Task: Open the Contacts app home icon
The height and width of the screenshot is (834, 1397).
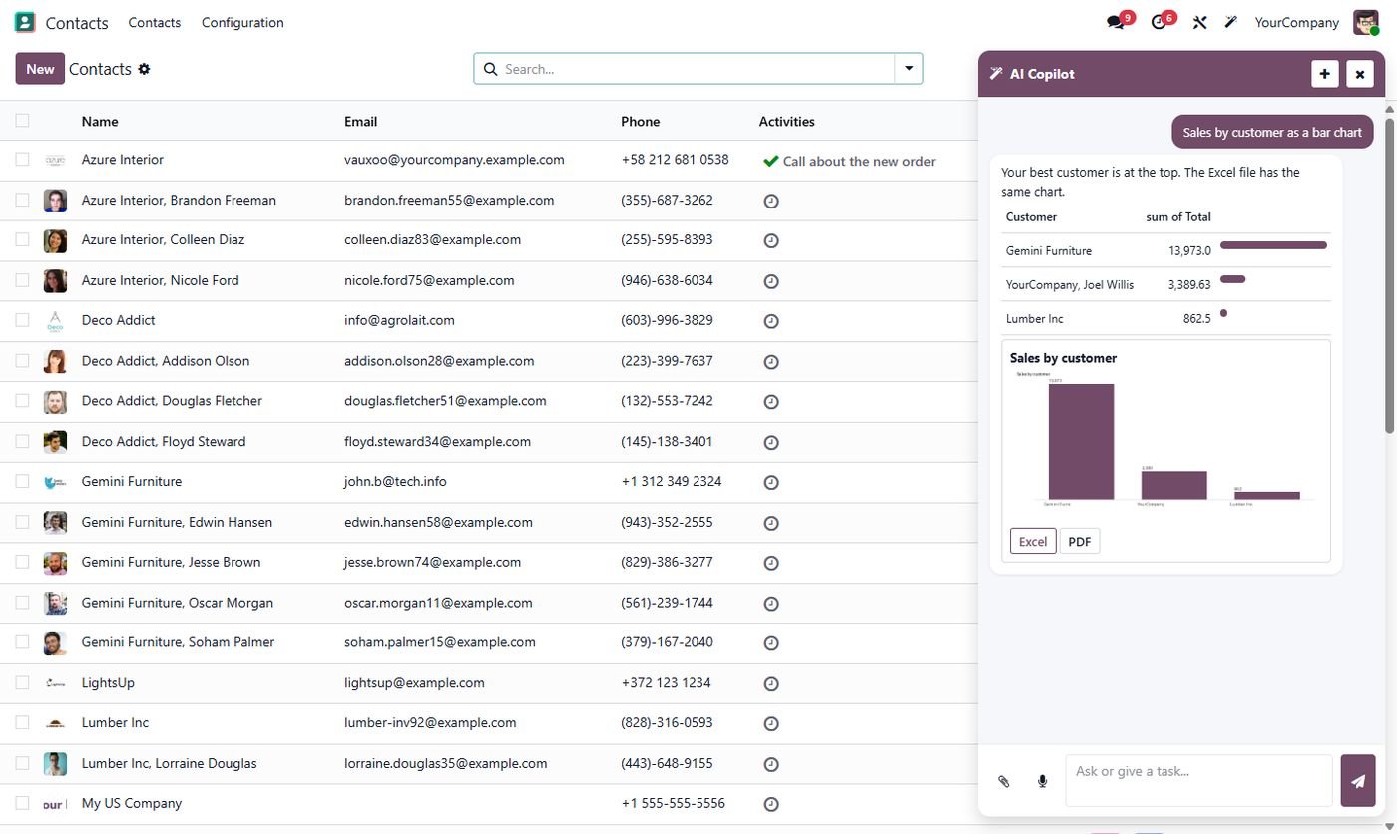Action: tap(25, 22)
